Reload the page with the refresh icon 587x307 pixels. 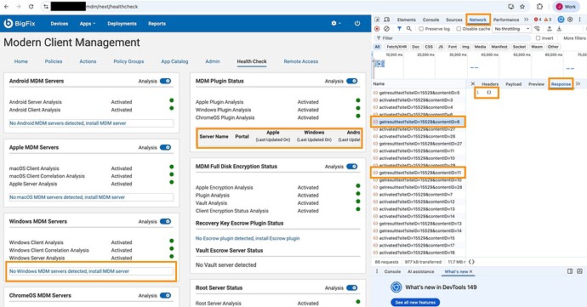point(31,6)
